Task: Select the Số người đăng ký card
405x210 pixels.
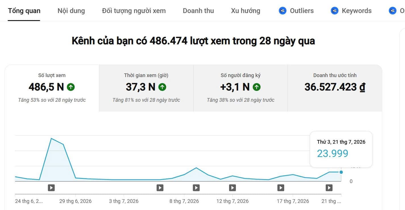Action: tap(240, 88)
